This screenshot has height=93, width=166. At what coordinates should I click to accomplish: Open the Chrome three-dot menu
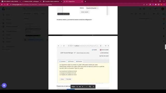(x=164, y=5)
